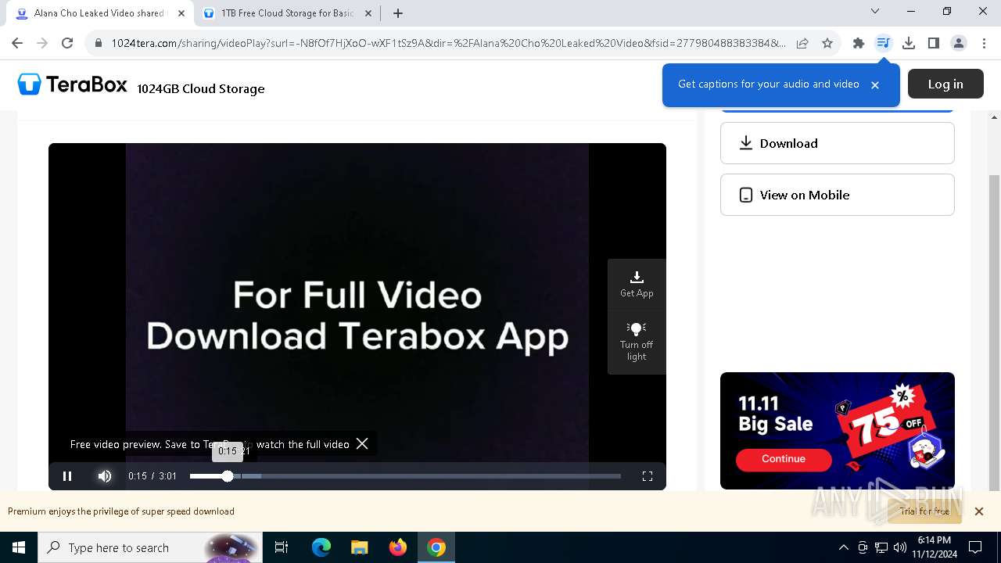This screenshot has width=1001, height=563.
Task: Share this page icon in address bar
Action: (802, 43)
